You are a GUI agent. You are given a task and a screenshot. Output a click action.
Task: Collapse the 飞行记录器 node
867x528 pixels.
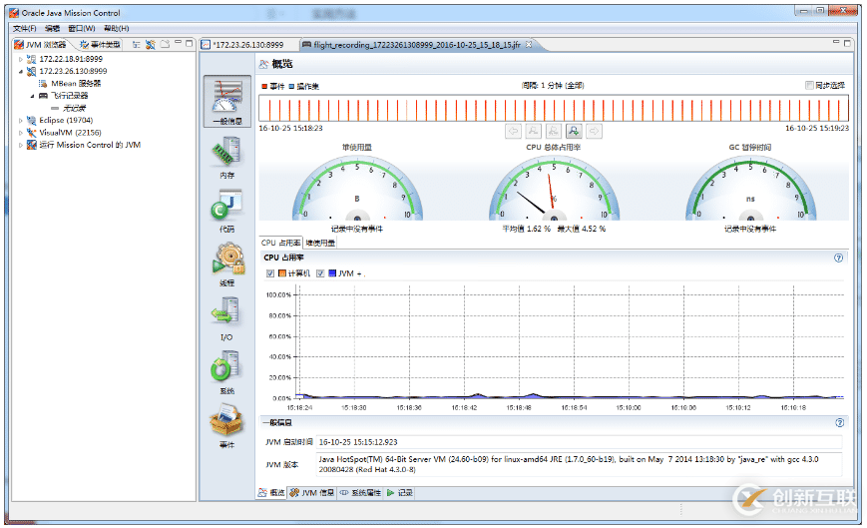(x=33, y=96)
